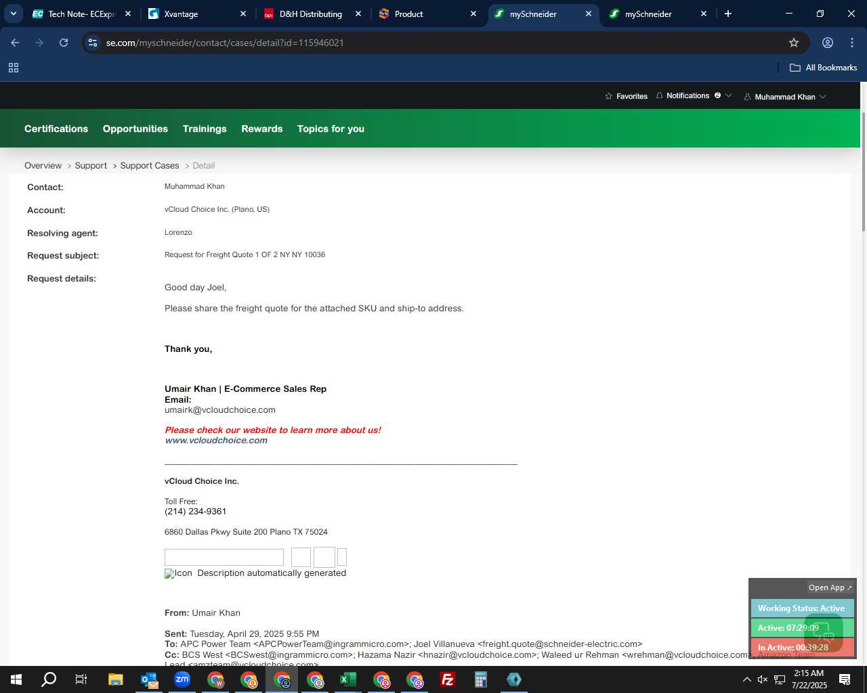Open Chrome's three-dot menu
Image resolution: width=867 pixels, height=693 pixels.
tap(852, 43)
